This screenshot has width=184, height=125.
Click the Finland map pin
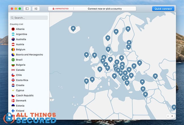tap(128, 29)
